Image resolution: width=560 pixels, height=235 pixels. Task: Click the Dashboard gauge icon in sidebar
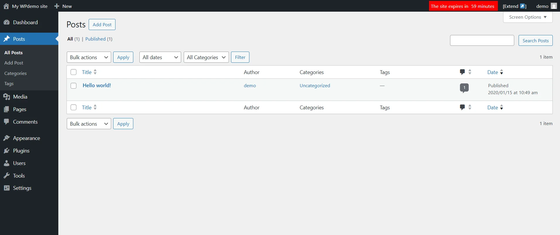coord(6,22)
